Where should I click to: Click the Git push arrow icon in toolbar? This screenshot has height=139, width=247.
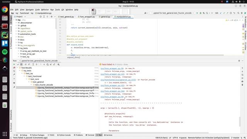pyautogui.click(x=227, y=13)
